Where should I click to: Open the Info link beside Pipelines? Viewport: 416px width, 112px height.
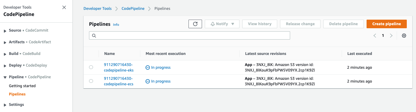tap(116, 25)
